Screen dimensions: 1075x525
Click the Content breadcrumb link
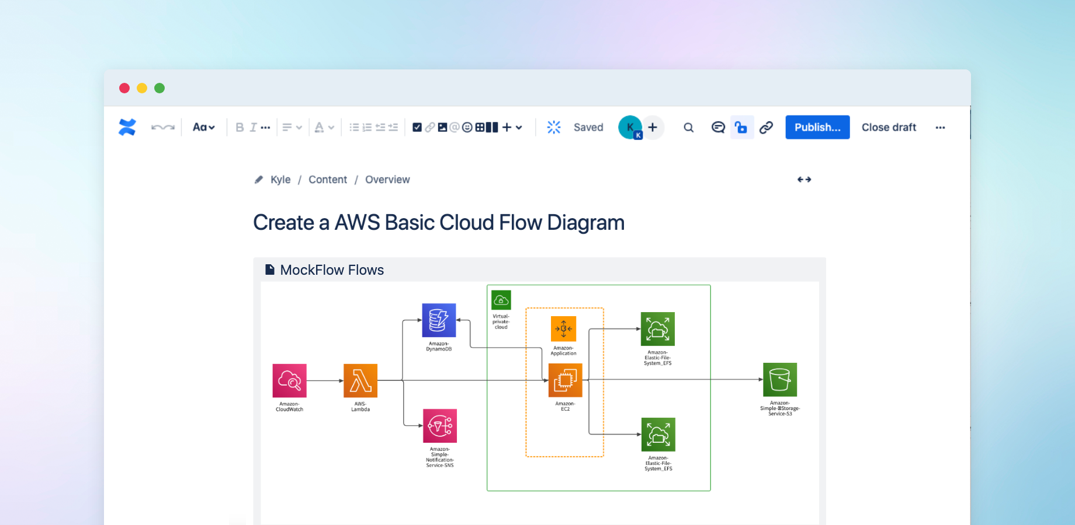point(328,180)
